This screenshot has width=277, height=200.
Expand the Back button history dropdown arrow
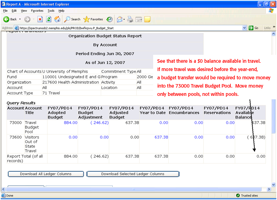(20, 19)
